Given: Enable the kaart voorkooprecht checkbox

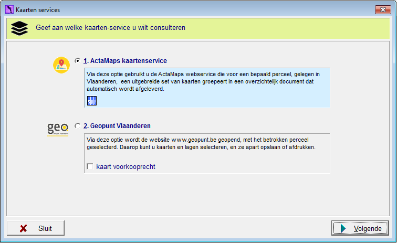Looking at the screenshot, I should [90, 166].
